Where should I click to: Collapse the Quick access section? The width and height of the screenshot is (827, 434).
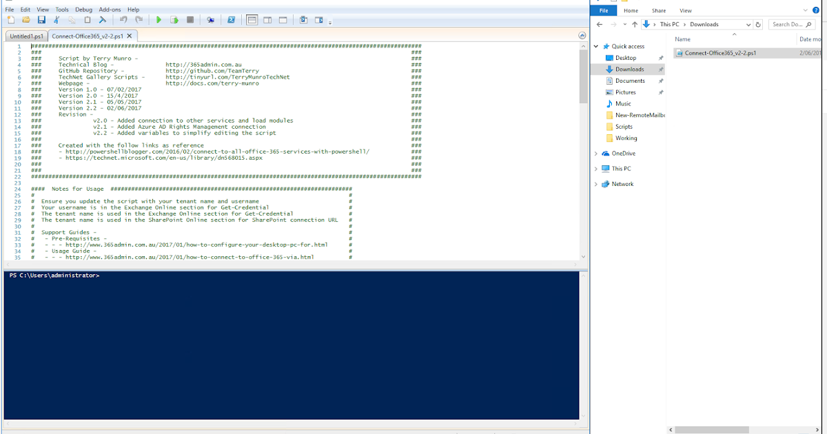(595, 46)
